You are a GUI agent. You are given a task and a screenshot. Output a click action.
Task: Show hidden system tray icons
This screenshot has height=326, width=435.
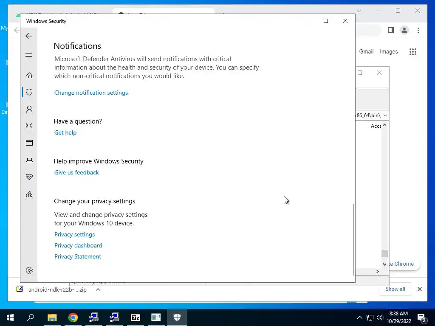[359, 318]
